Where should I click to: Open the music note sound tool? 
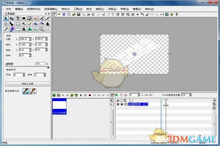click(48, 29)
